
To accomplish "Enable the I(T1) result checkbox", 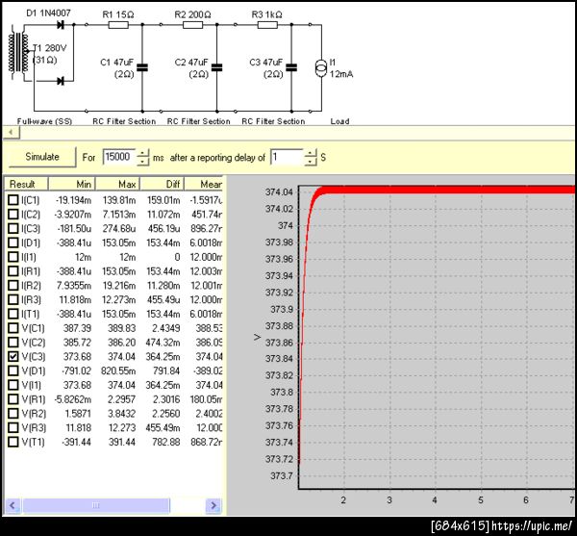I will pyautogui.click(x=13, y=314).
